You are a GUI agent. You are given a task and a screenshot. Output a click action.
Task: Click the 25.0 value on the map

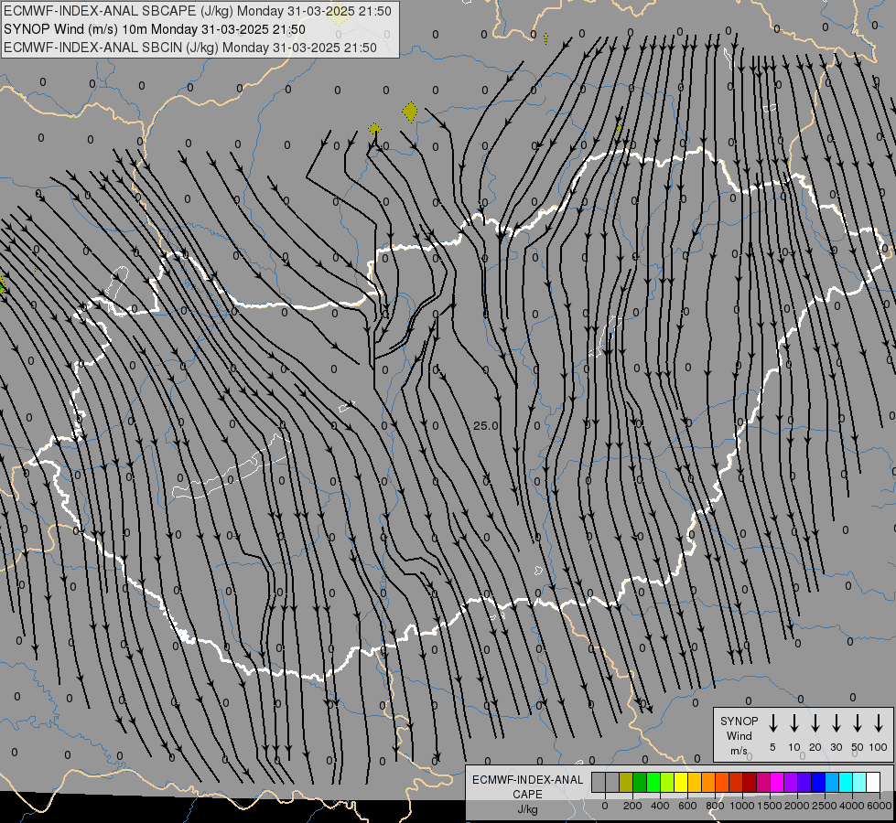(x=486, y=425)
